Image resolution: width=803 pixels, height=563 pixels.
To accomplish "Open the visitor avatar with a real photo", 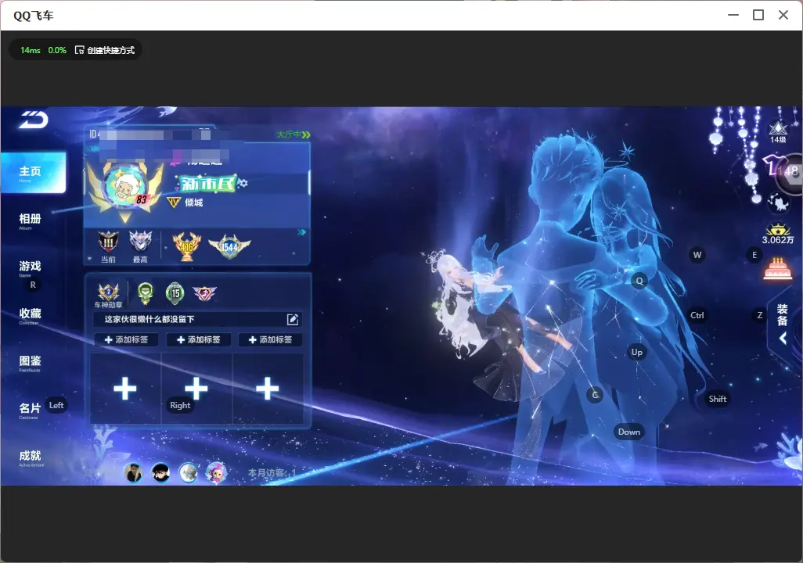I will click(134, 472).
